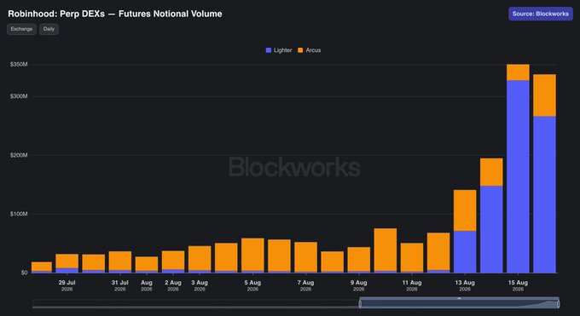
Task: Click the Exchange filter button
Action: (x=21, y=29)
